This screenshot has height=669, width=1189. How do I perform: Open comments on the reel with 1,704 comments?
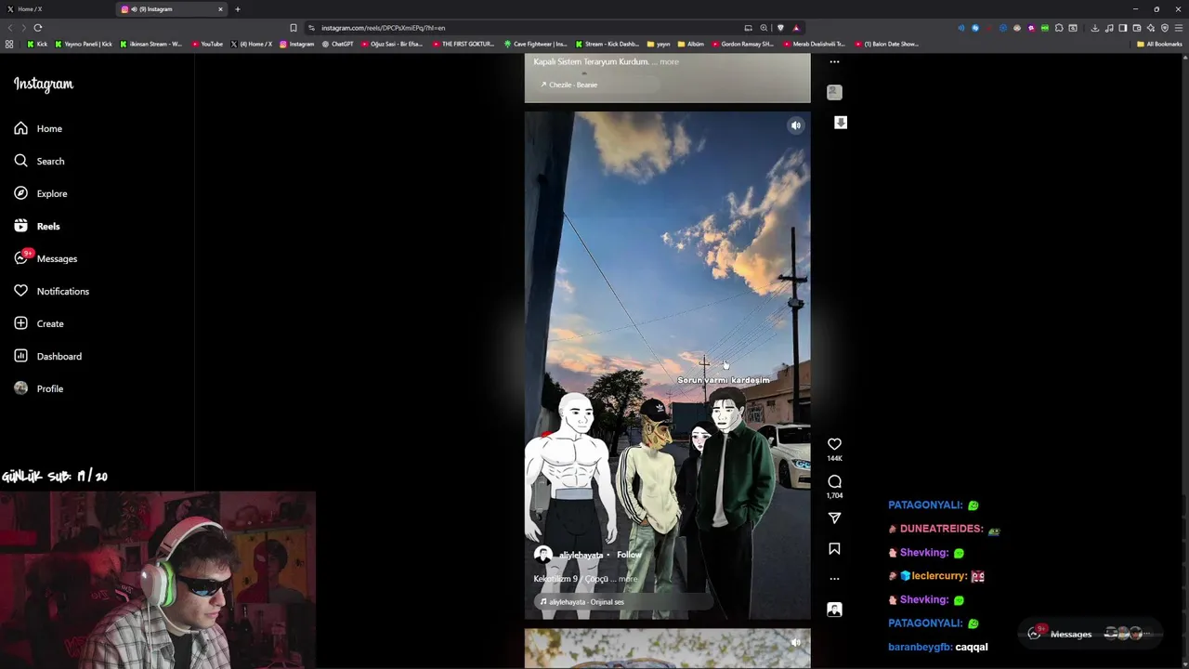[x=834, y=481]
